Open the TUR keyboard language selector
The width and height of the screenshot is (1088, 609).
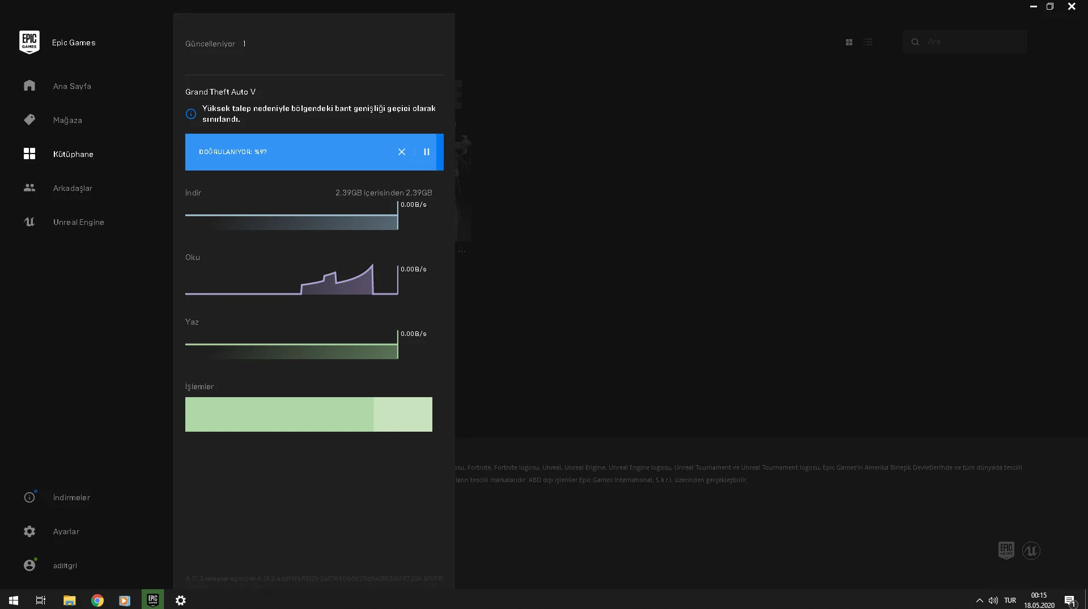pyautogui.click(x=1010, y=601)
